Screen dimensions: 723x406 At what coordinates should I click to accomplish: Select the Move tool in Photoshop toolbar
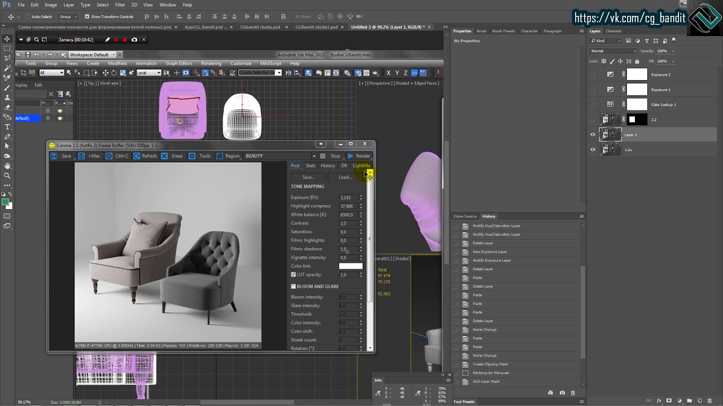click(x=7, y=39)
